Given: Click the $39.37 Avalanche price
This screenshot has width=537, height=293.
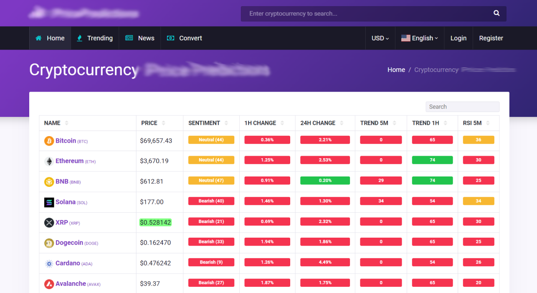Looking at the screenshot, I should (x=150, y=284).
